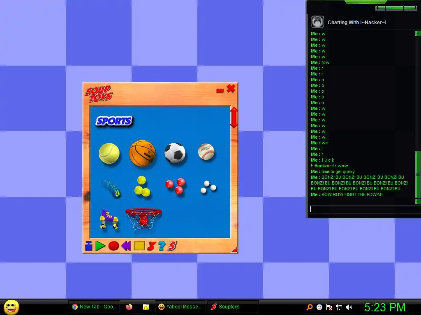Close the Soup Toys window

coord(231,89)
